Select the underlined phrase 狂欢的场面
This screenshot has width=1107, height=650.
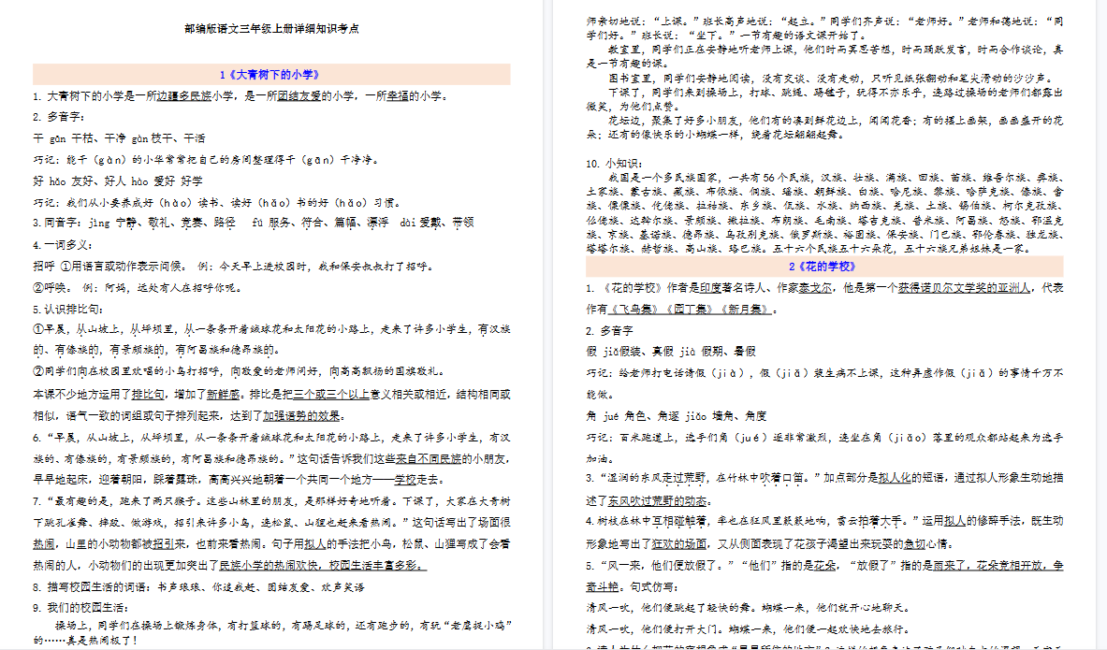(679, 541)
